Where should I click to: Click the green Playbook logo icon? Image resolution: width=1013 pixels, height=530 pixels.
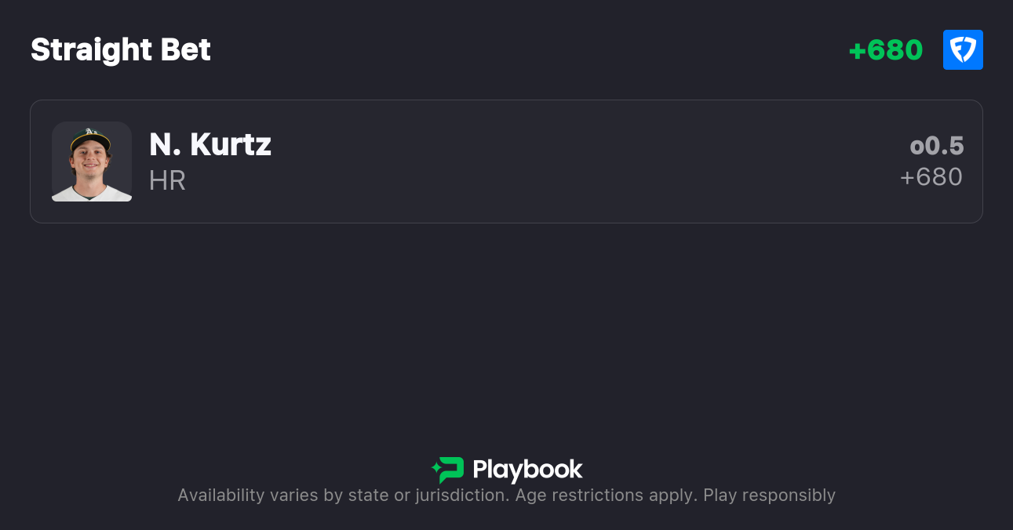click(x=449, y=470)
